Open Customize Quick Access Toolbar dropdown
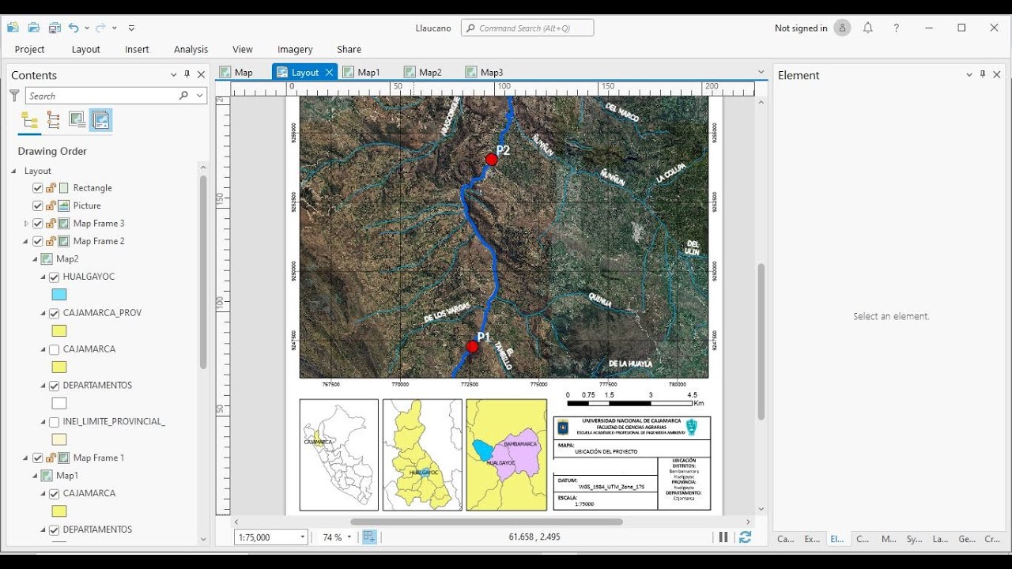This screenshot has height=569, width=1012. click(131, 28)
